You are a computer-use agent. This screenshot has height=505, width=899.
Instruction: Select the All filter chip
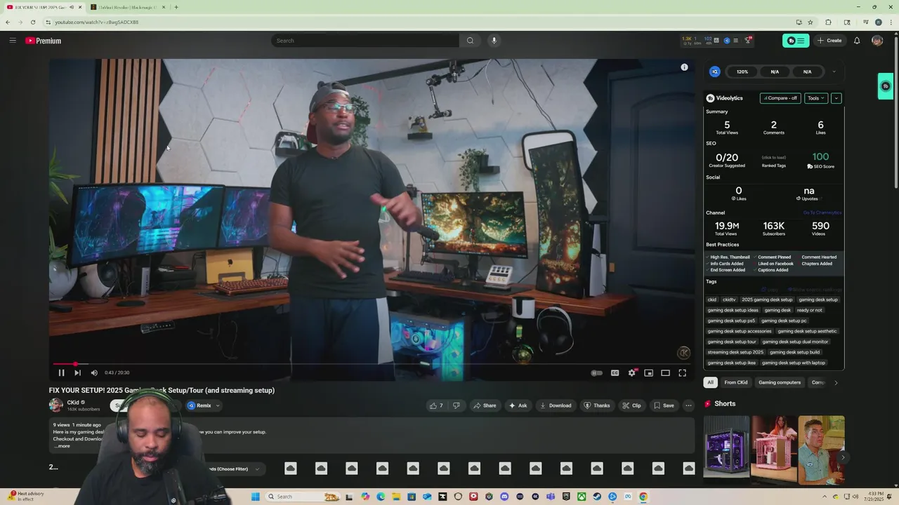tap(710, 382)
